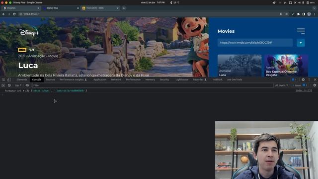Select the Luca movie card
The height and width of the screenshot is (179, 318).
239,66
